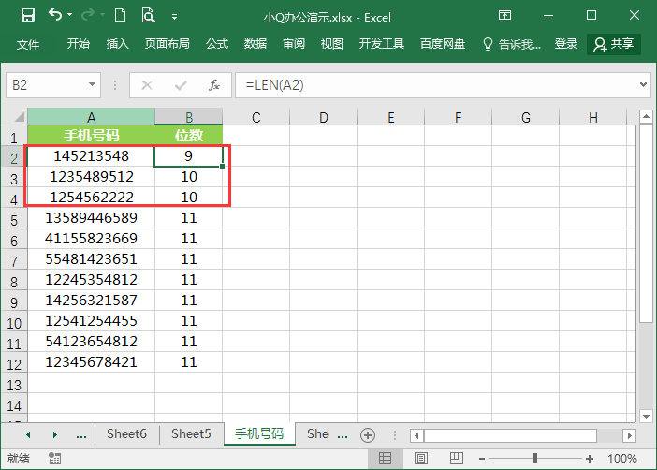Select column D header
This screenshot has height=470, width=657.
tap(324, 116)
